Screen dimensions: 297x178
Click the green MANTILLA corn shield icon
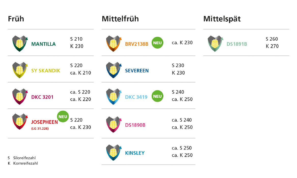coord(20,43)
